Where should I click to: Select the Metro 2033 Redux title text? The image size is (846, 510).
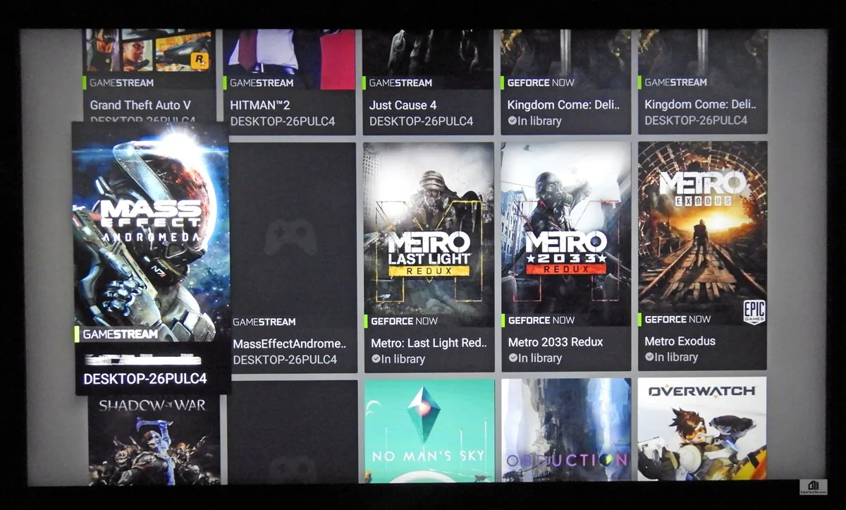point(556,342)
